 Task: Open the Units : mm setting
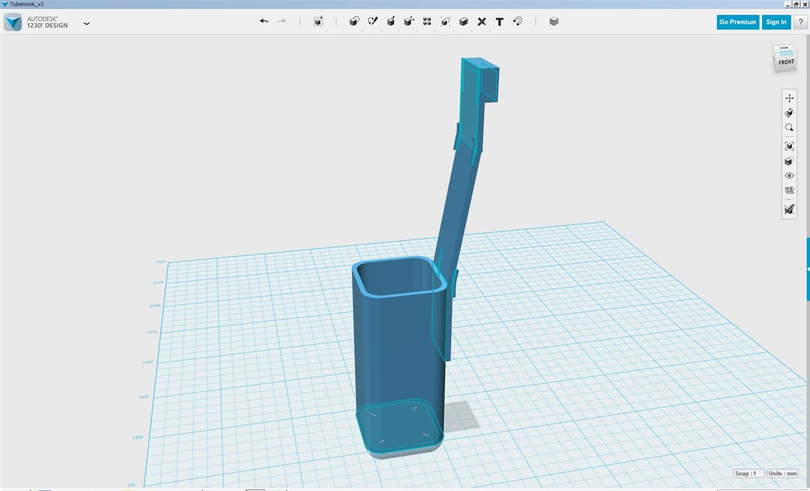point(783,473)
